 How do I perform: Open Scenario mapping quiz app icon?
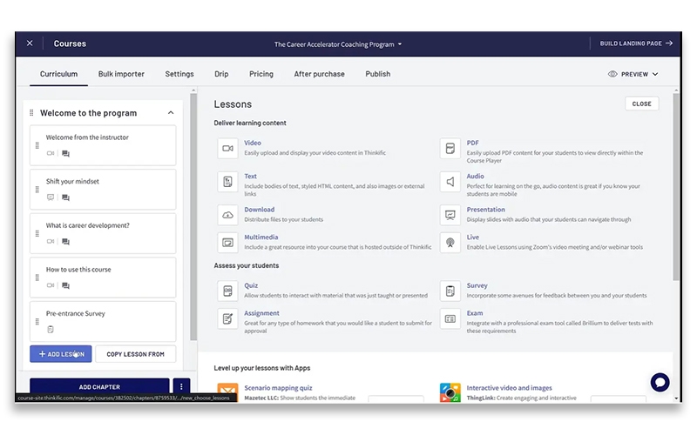(x=227, y=392)
